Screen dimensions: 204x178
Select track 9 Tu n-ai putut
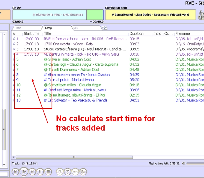coord(69,80)
